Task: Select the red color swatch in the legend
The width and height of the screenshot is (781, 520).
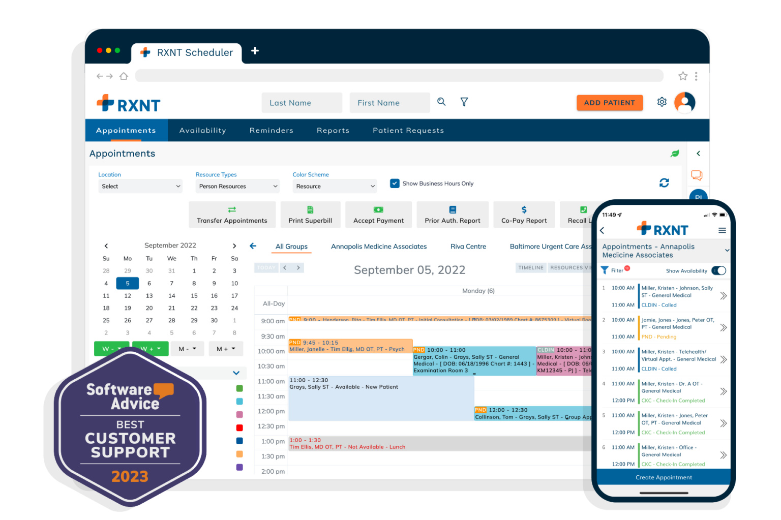Action: [x=239, y=427]
